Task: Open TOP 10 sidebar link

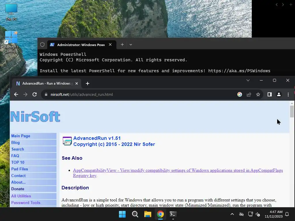Action: tap(18, 162)
